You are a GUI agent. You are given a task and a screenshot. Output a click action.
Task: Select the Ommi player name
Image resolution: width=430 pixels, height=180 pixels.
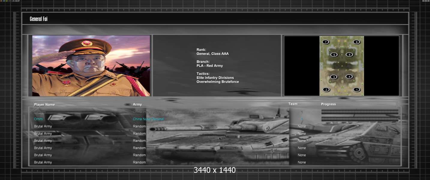click(x=38, y=119)
